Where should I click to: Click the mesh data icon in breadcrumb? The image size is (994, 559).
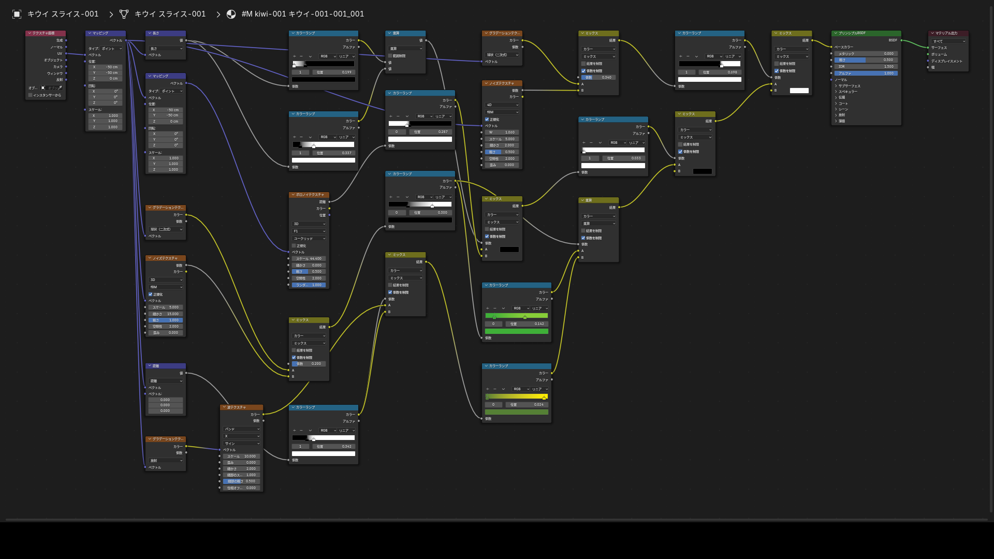[124, 14]
